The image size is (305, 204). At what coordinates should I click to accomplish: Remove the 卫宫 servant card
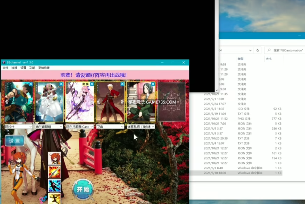pos(122,84)
